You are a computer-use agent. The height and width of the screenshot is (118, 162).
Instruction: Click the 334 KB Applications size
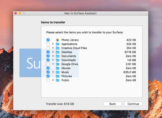(131, 44)
